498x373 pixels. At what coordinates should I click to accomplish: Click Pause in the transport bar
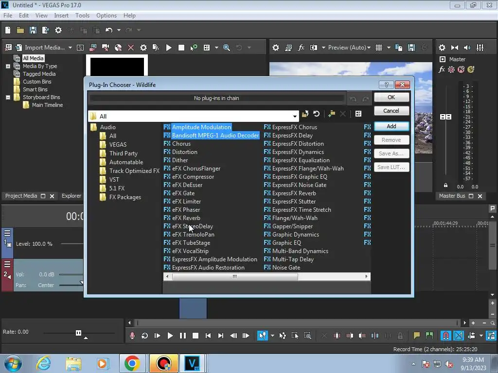(x=183, y=336)
